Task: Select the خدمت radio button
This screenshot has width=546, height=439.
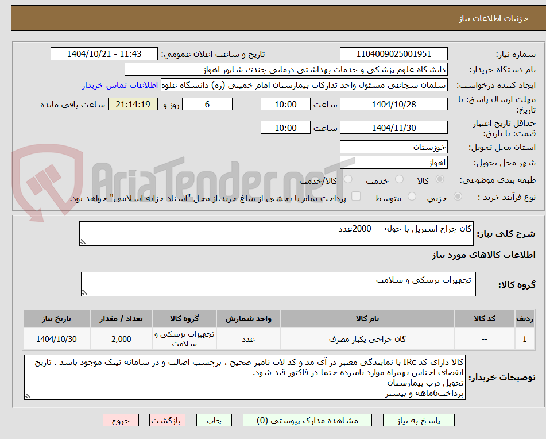Action: [x=399, y=179]
